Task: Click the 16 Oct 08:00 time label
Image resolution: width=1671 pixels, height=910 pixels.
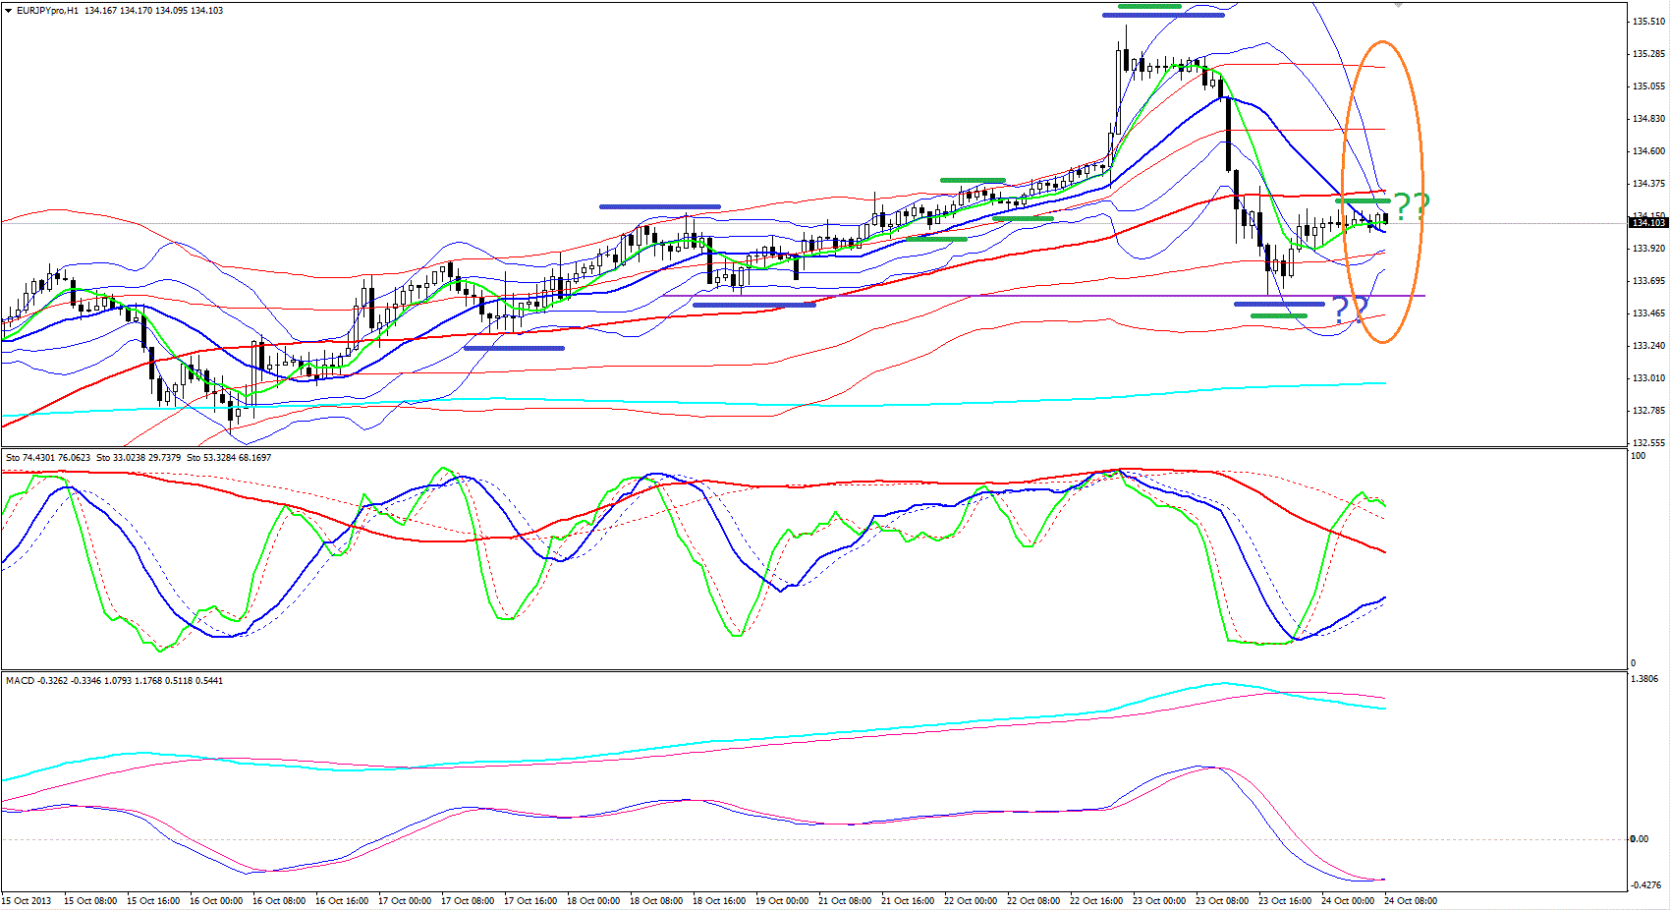Action: pyautogui.click(x=279, y=900)
